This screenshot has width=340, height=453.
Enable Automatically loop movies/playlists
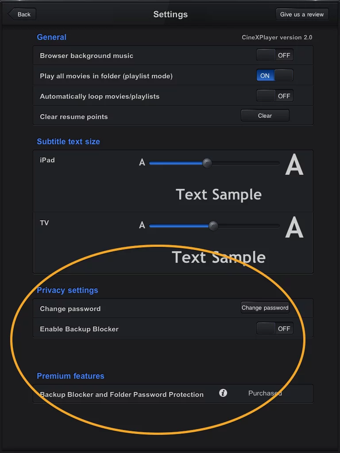(274, 96)
